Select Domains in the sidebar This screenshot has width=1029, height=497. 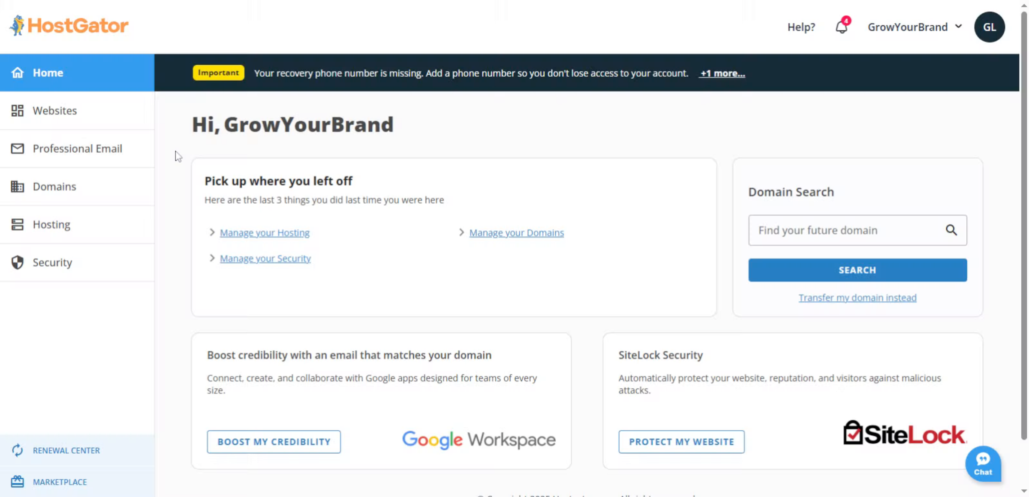click(54, 187)
